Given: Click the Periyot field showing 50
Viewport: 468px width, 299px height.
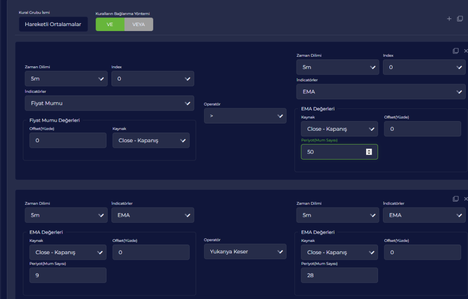Looking at the screenshot, I should (x=340, y=152).
